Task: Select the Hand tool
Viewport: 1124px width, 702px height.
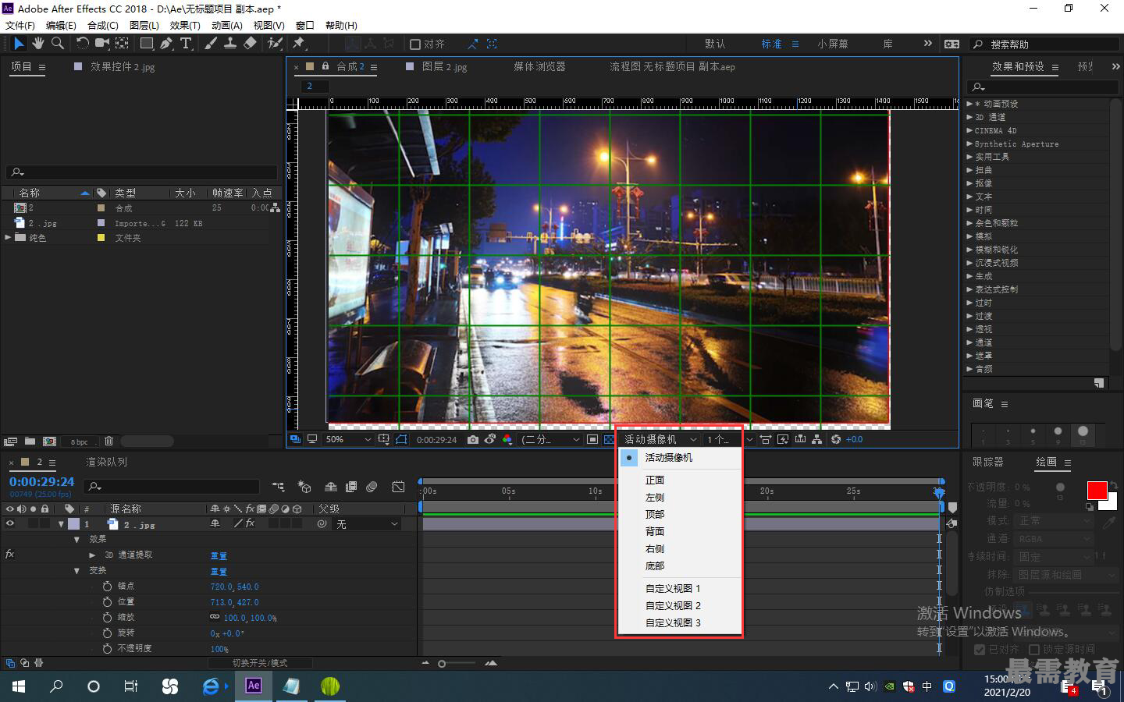Action: [x=38, y=44]
